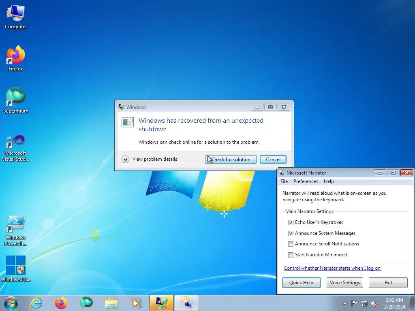Launch Supermium from the taskbar

(x=86, y=303)
